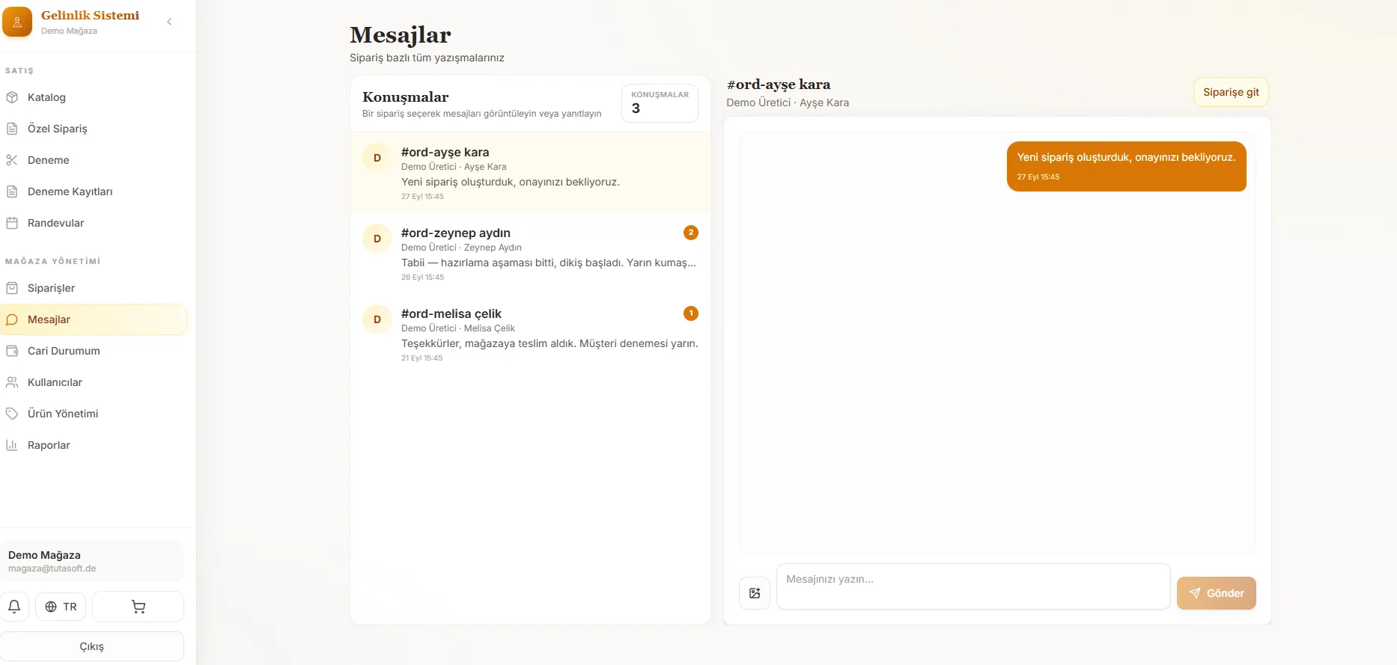Click the avatar of #ord-ayşe kara
The height and width of the screenshot is (665, 1397).
point(377,158)
